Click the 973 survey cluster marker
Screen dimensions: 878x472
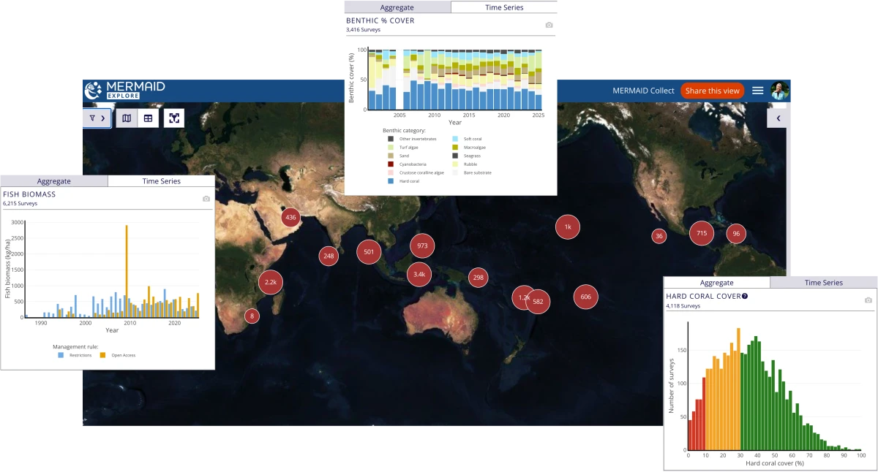tap(422, 246)
